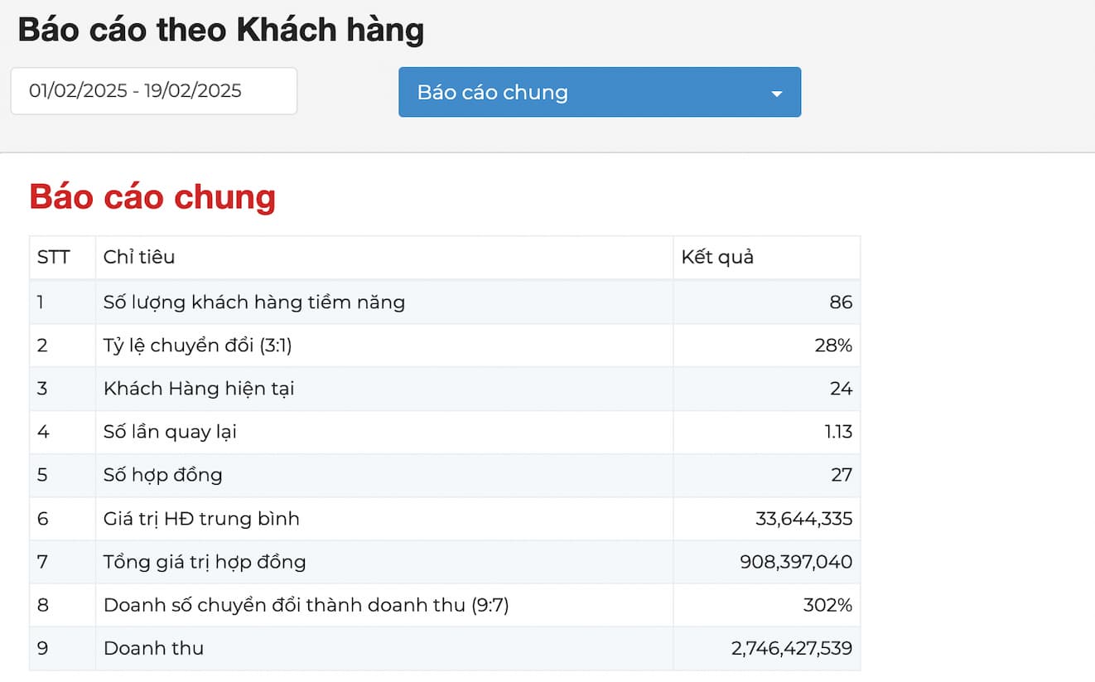Image resolution: width=1095 pixels, height=682 pixels.
Task: Click Doanh số chuyển đổi thành doanh thu row
Action: (306, 605)
